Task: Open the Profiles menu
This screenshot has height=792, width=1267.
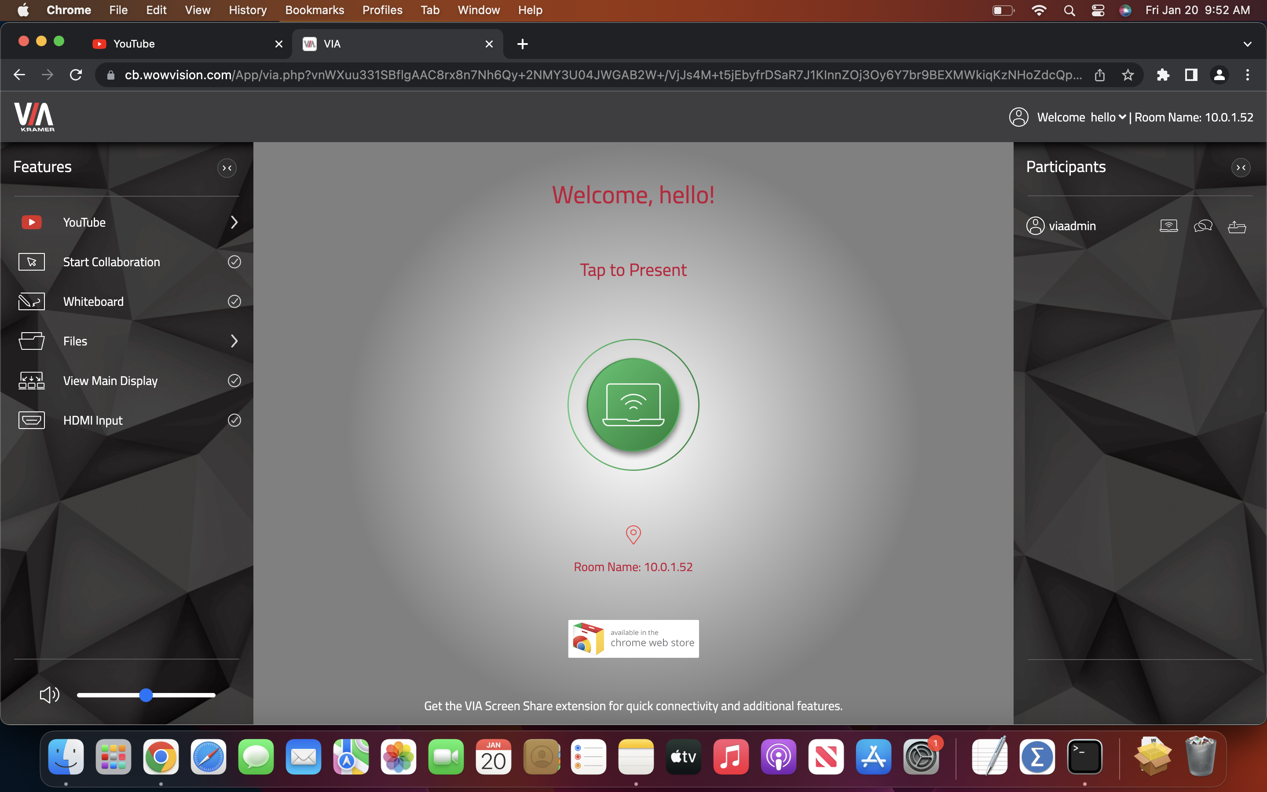Action: 382,10
